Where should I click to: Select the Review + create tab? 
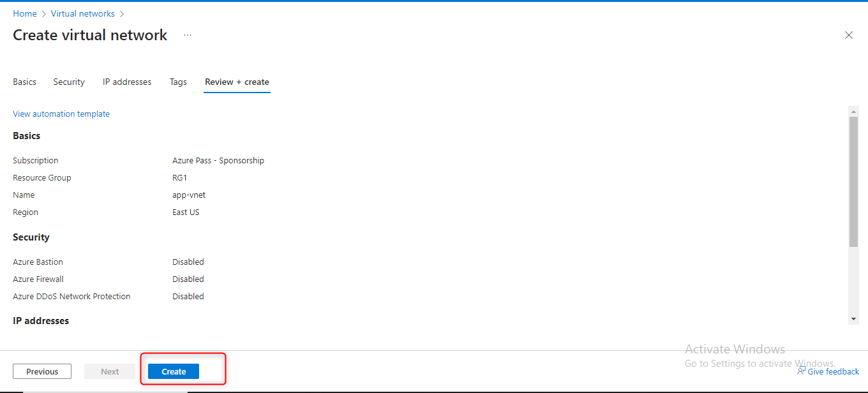[x=237, y=82]
